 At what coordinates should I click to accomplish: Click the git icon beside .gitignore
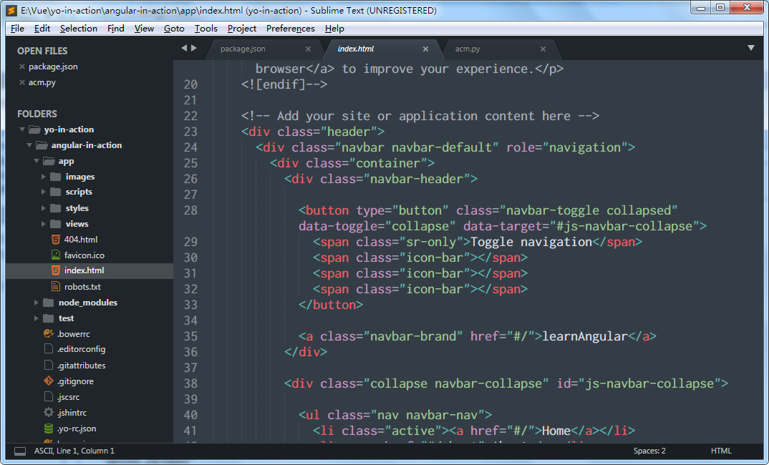coord(49,381)
